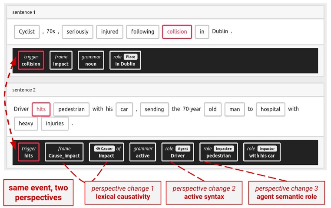Screen dimensions: 331x208
Task: Select the highlighted 'hits' token
Action: (41, 109)
